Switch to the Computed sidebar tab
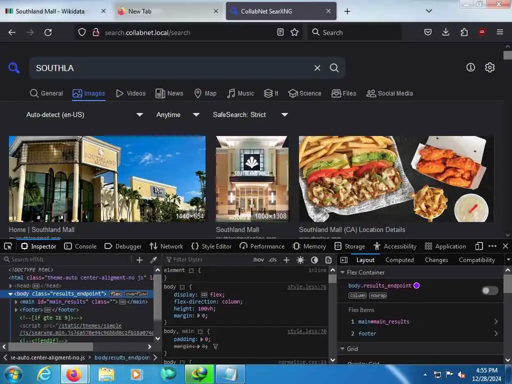 coord(399,260)
